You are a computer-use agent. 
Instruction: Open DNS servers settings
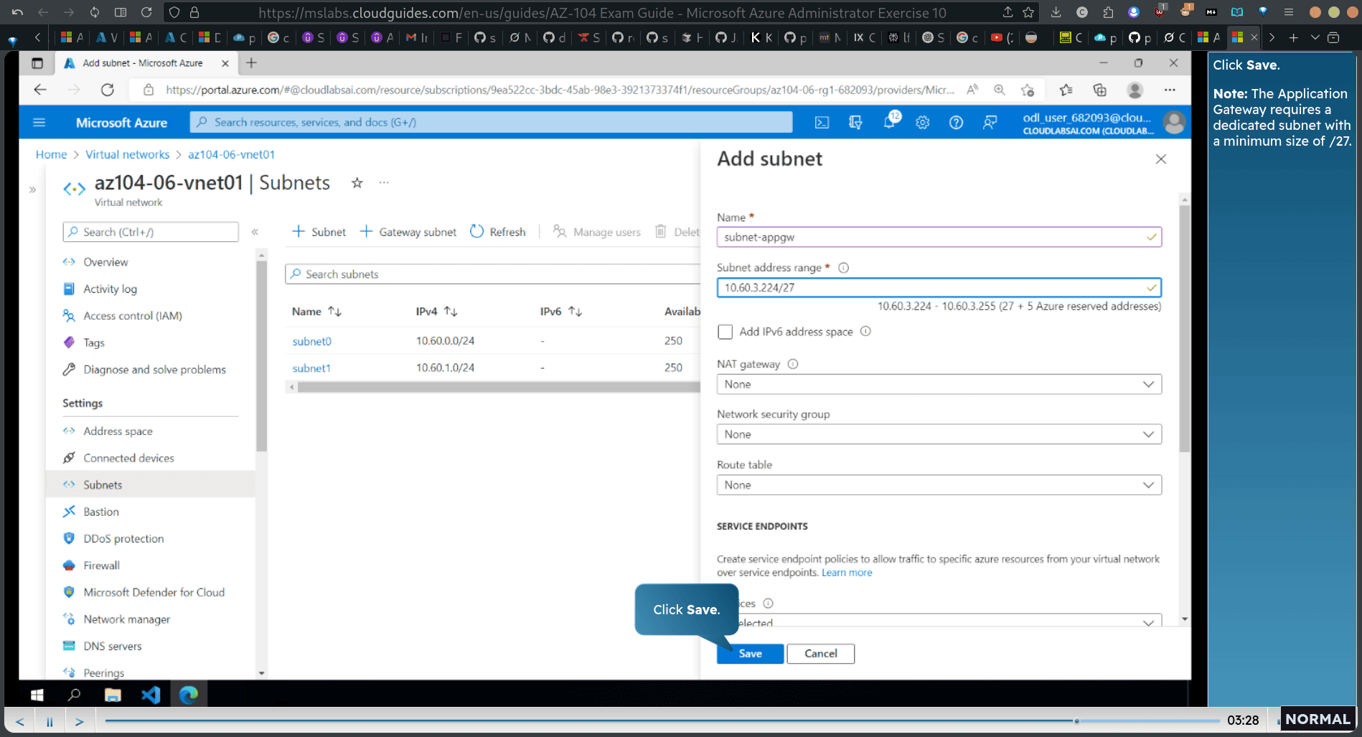click(113, 646)
